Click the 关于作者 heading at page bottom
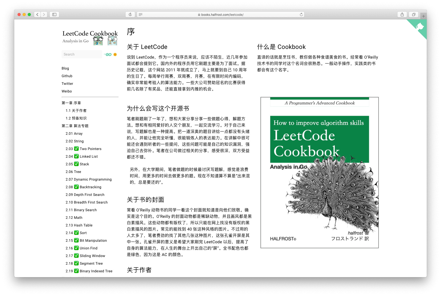Viewport: 441px width, 296px height. tap(139, 270)
